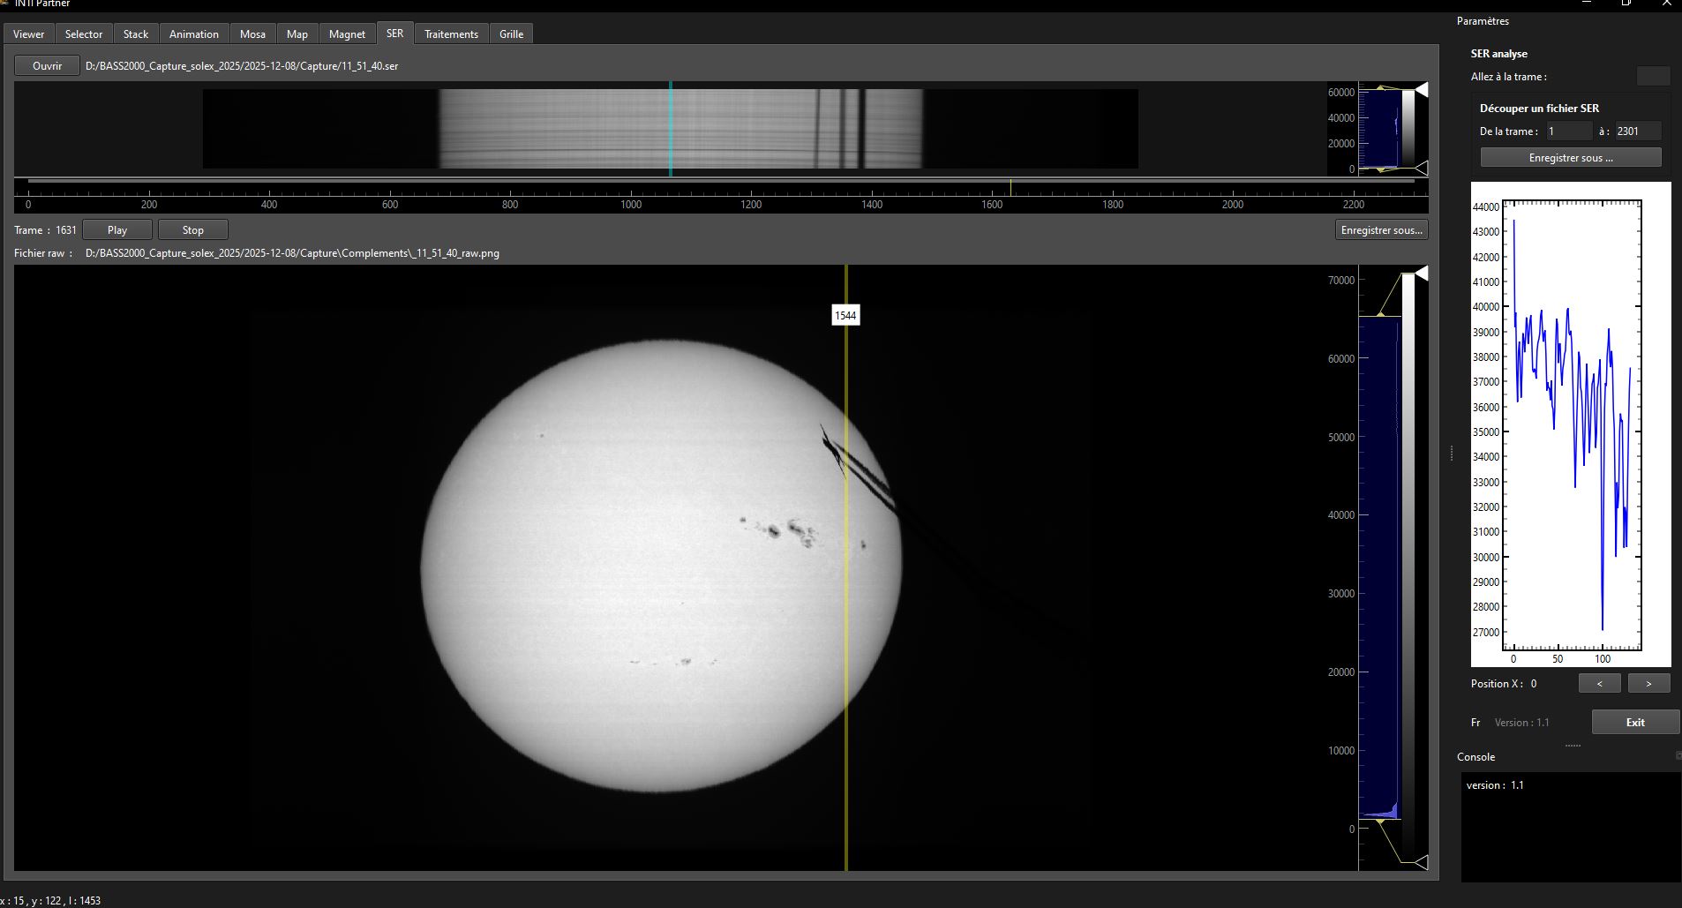1682x908 pixels.
Task: Open the Traitements tab
Action: [451, 34]
